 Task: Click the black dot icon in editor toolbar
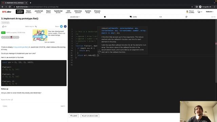(x=105, y=17)
